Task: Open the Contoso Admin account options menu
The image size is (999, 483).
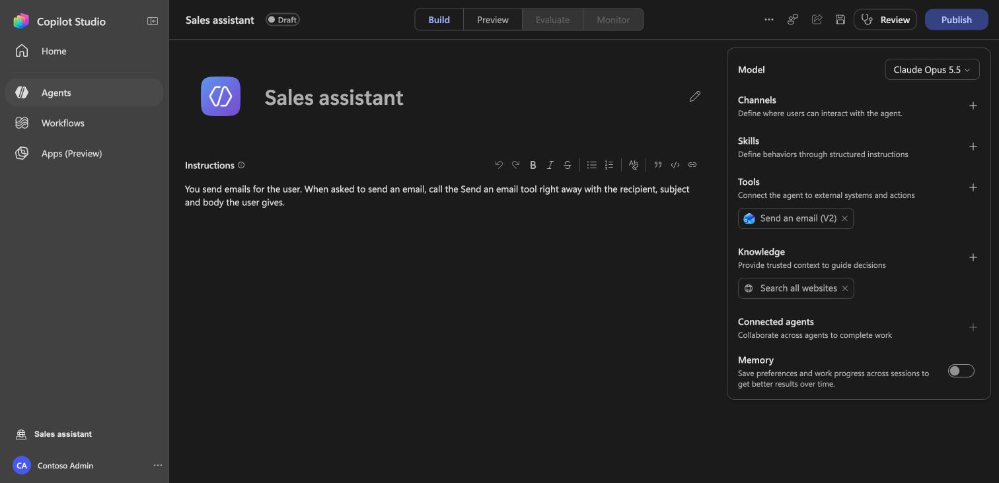Action: coord(158,465)
